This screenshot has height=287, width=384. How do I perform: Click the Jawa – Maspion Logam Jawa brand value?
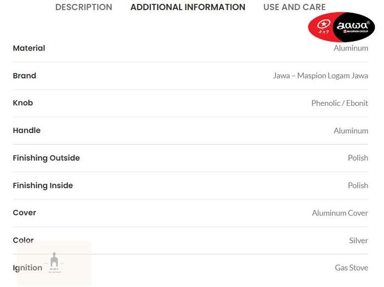(320, 76)
